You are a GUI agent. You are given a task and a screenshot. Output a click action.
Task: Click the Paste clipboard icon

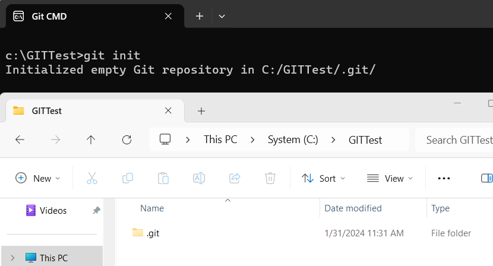coord(163,178)
